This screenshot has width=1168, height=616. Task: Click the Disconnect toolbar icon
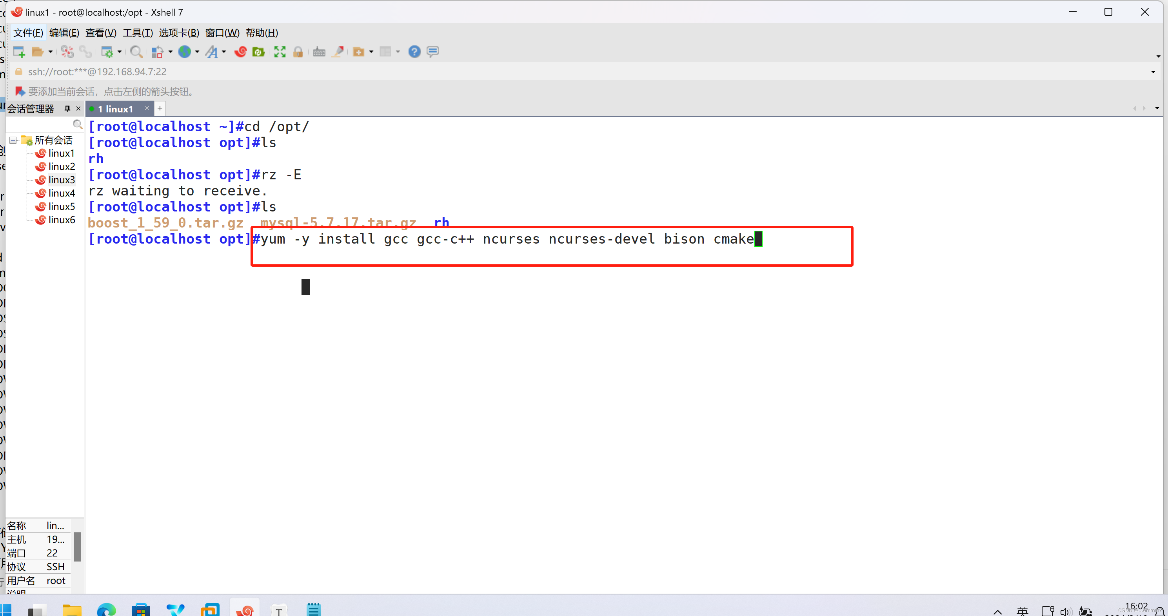pos(67,52)
